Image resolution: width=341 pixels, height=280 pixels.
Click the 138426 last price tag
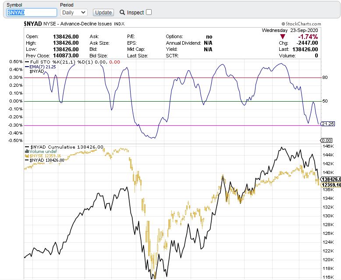coord(331,179)
